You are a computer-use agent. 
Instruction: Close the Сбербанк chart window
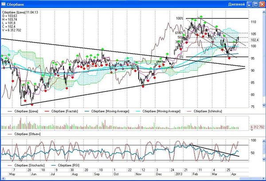[262, 4]
